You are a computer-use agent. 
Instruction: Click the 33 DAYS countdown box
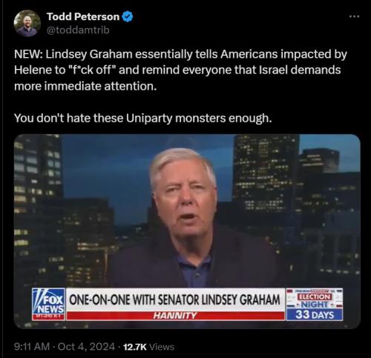point(315,315)
